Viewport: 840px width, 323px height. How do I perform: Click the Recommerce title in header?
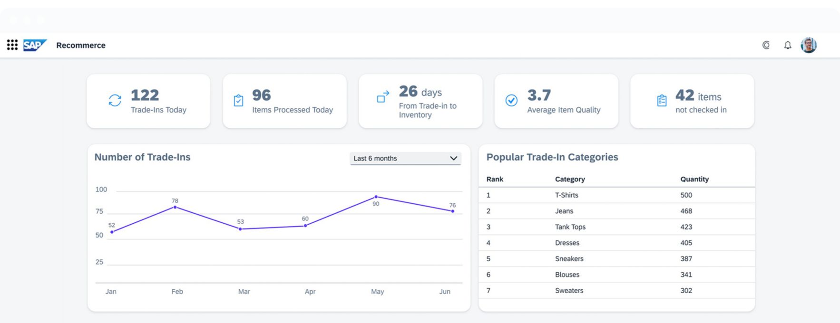[81, 45]
